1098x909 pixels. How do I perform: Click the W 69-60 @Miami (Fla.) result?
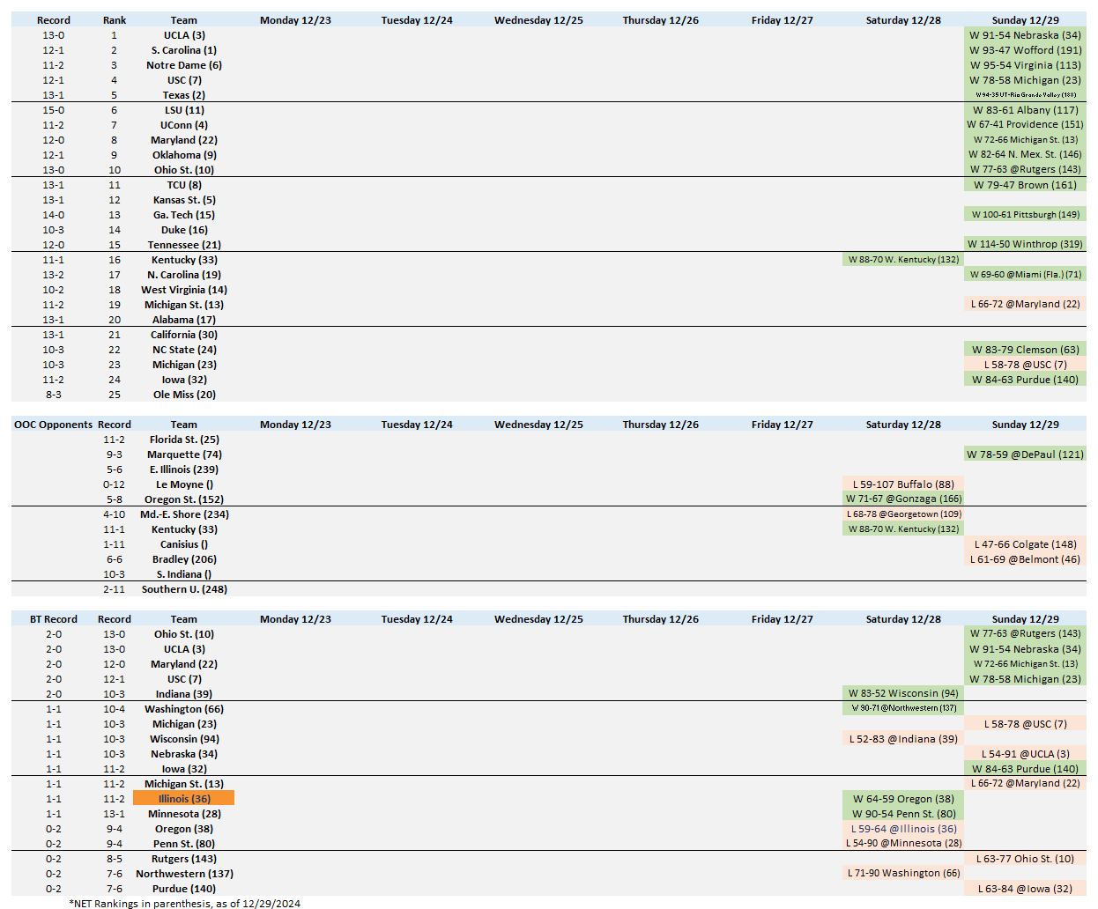tap(1025, 274)
